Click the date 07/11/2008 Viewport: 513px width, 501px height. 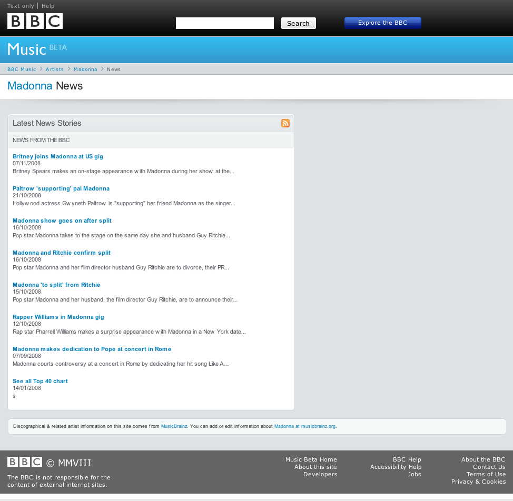(x=26, y=164)
